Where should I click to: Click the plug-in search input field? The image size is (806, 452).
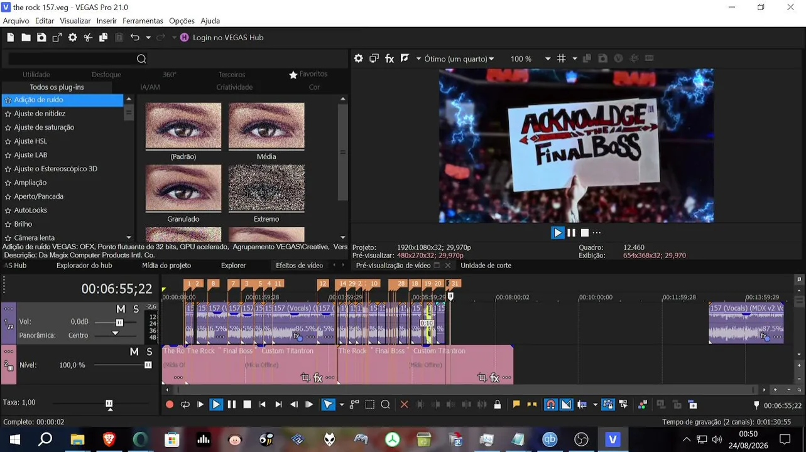[71, 59]
